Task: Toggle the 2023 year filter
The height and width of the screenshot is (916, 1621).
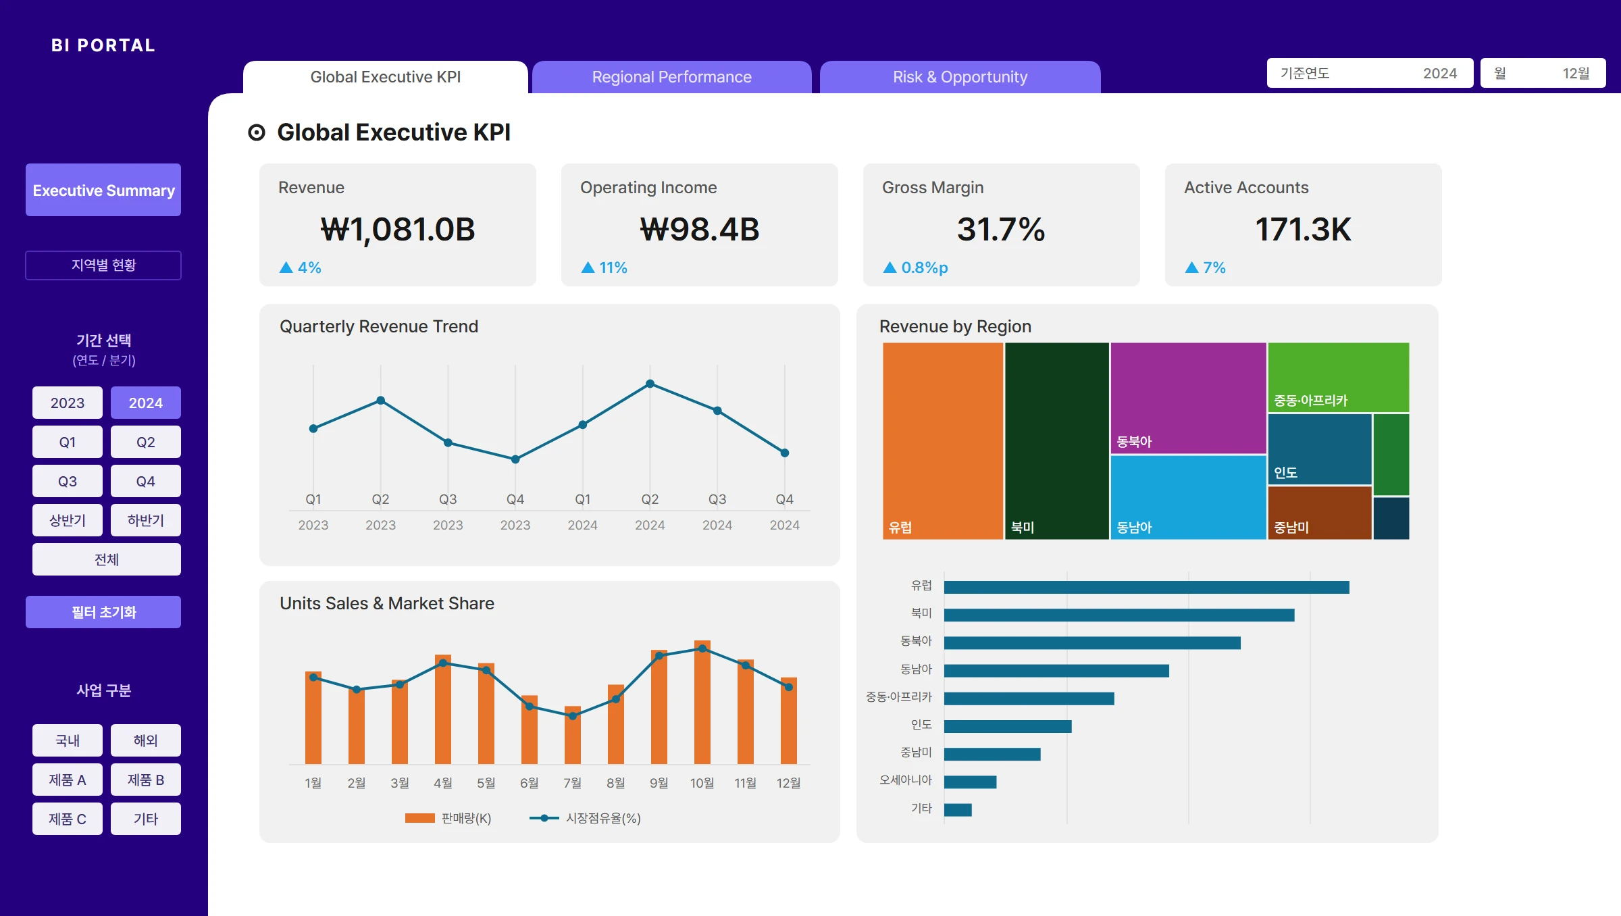Action: click(x=68, y=403)
